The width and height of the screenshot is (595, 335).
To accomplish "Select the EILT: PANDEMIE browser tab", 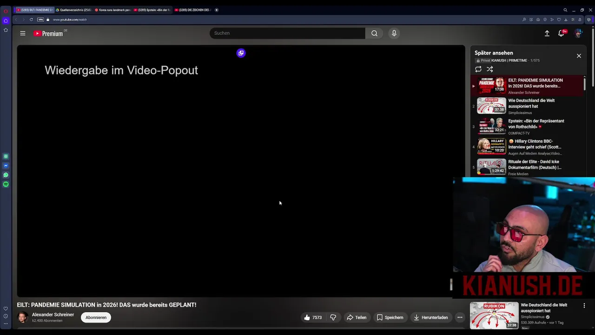I will [34, 10].
